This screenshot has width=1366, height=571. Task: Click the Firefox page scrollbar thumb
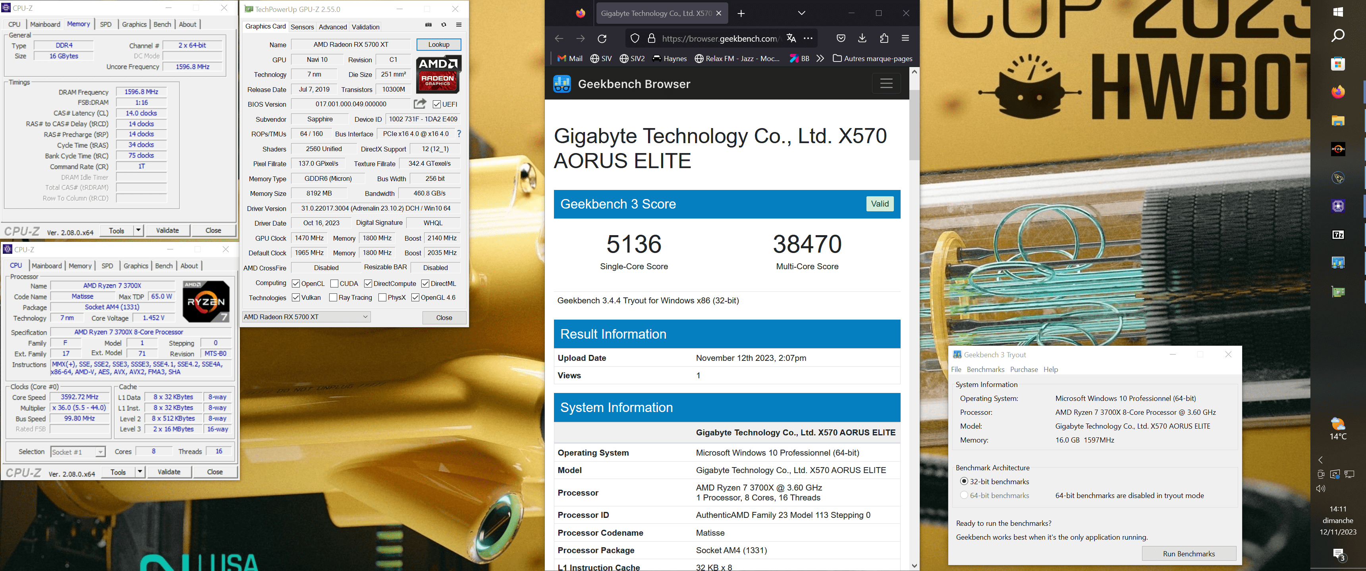[914, 125]
